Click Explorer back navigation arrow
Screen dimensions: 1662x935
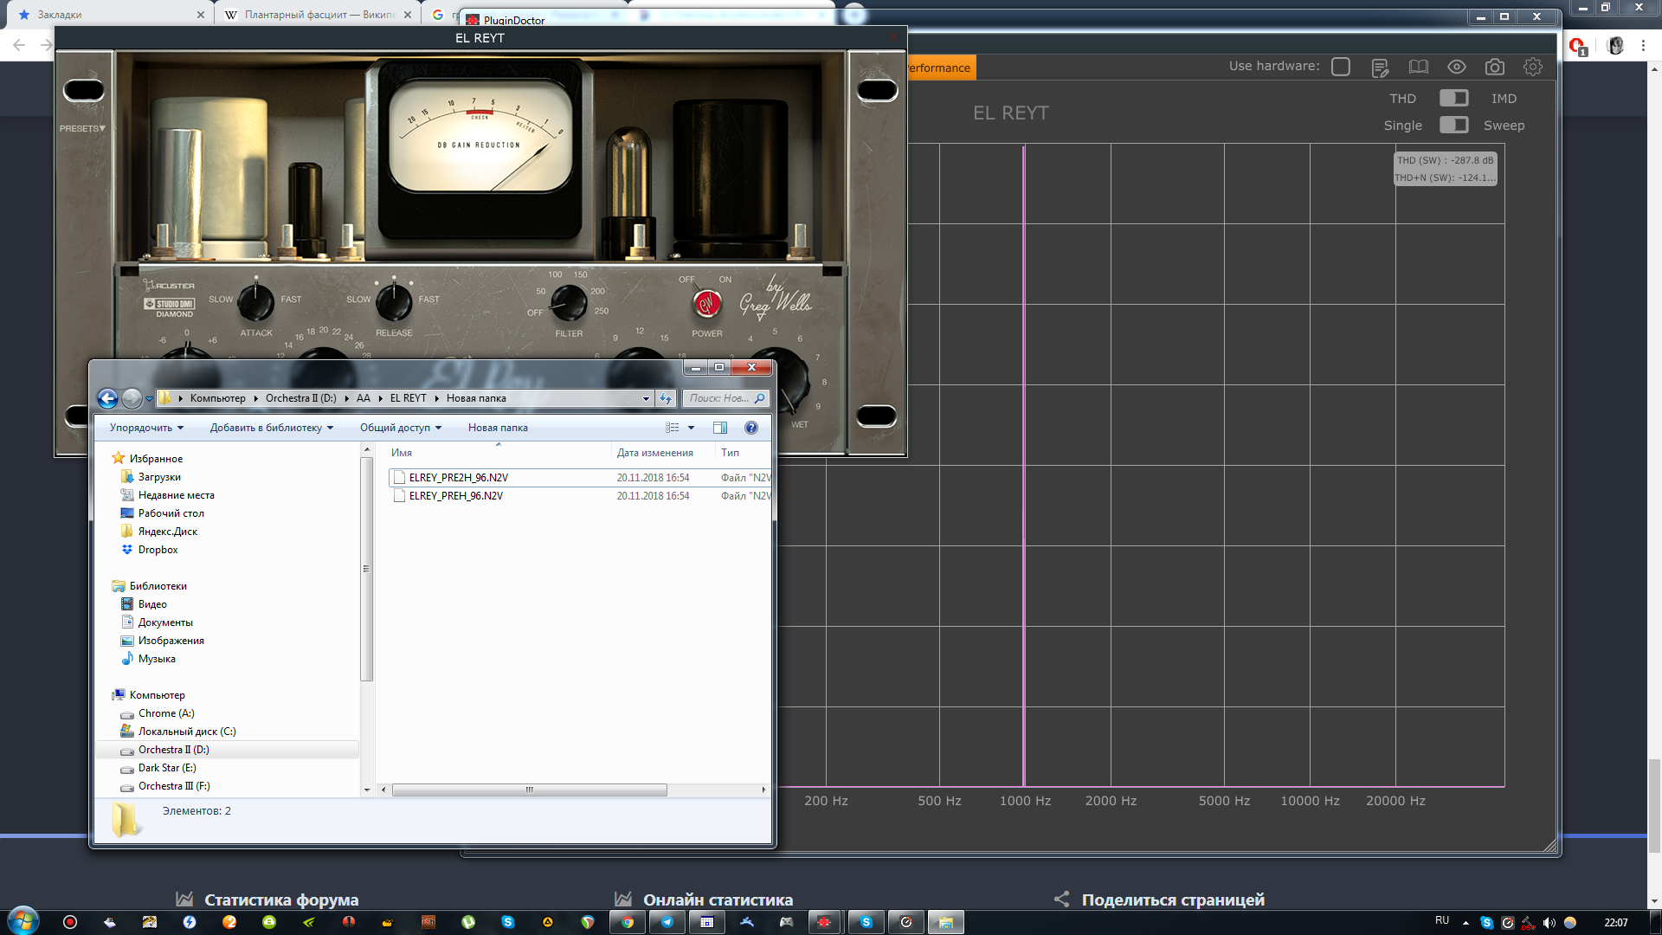[107, 398]
